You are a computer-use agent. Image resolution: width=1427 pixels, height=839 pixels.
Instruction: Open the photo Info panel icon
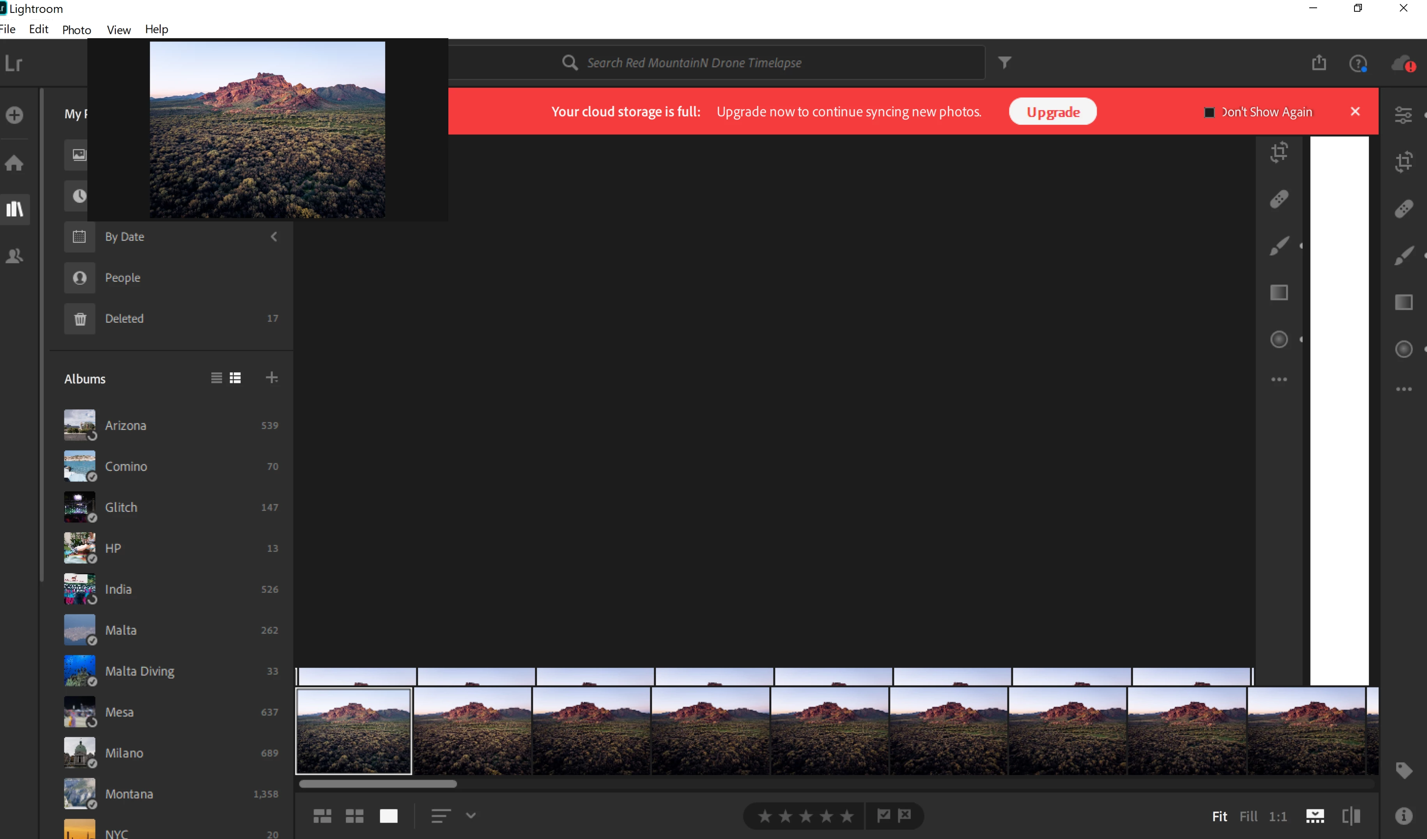[x=1403, y=815]
